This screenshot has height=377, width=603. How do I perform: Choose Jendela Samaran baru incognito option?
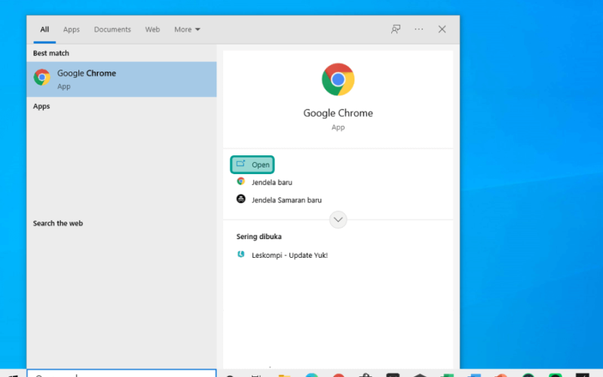tap(286, 200)
